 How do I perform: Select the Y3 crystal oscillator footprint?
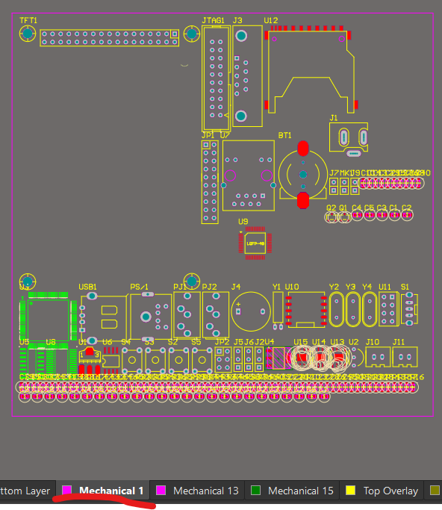point(353,309)
